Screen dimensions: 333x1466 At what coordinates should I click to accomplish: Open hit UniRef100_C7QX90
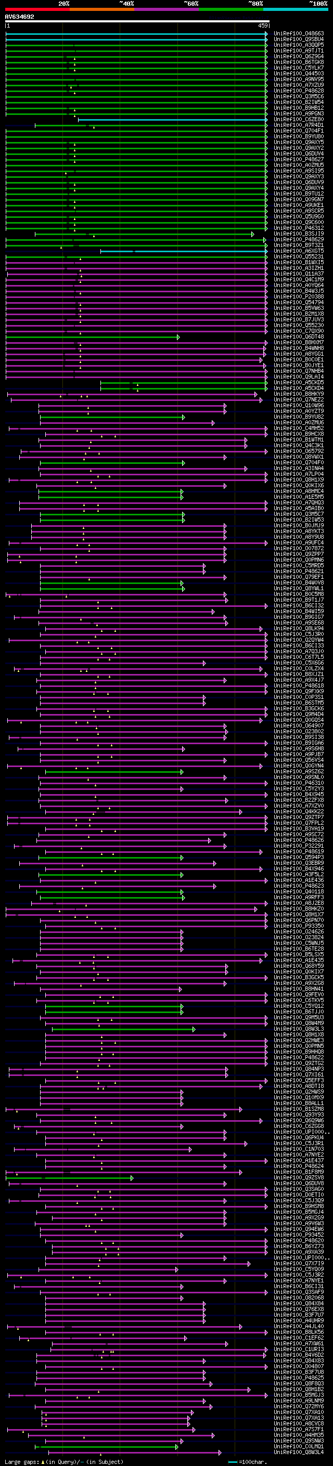pyautogui.click(x=299, y=331)
